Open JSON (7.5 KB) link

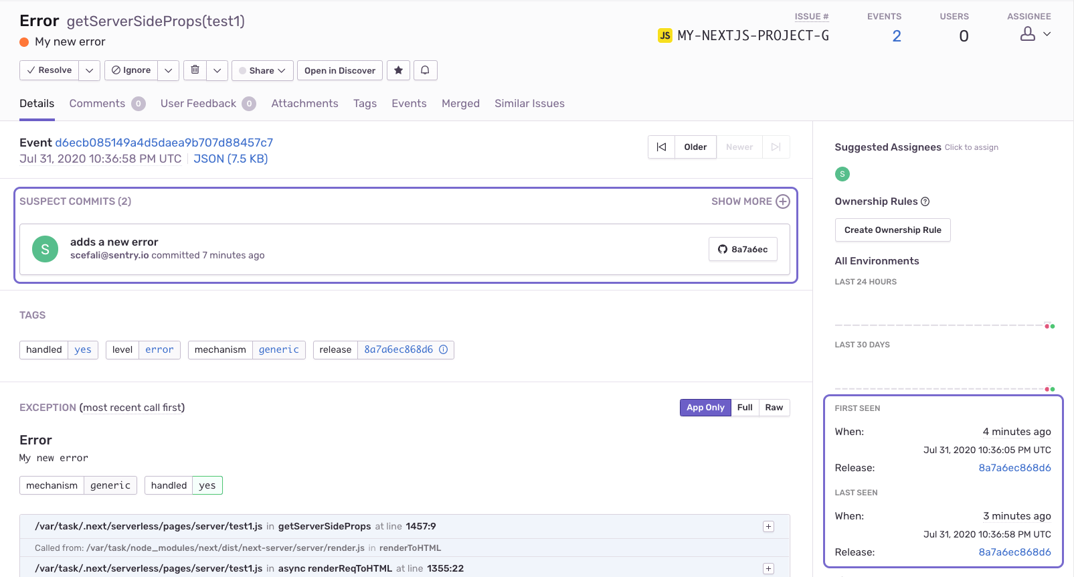[x=231, y=159]
